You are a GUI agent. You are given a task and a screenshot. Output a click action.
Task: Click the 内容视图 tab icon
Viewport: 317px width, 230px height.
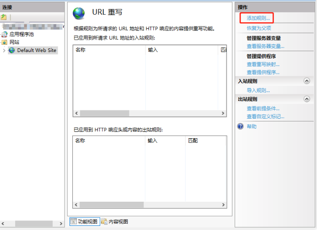[x=104, y=222]
